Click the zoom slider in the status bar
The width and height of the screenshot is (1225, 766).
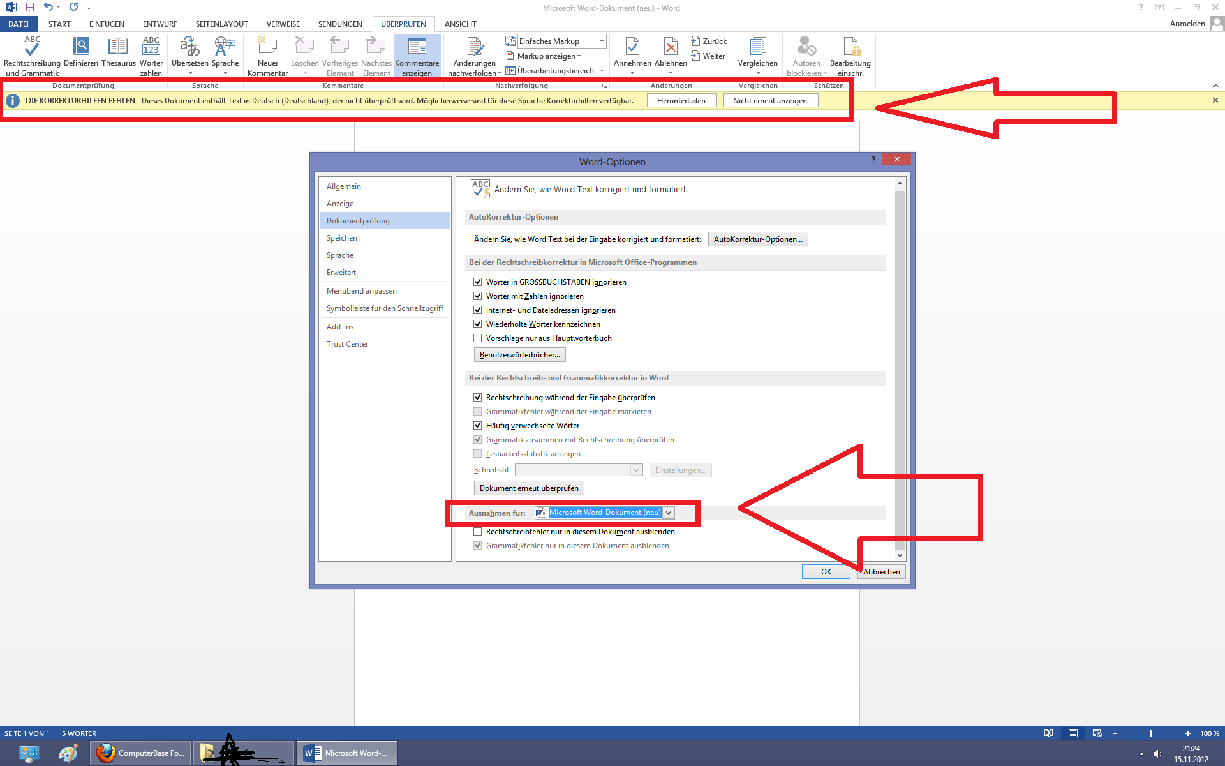(1150, 733)
